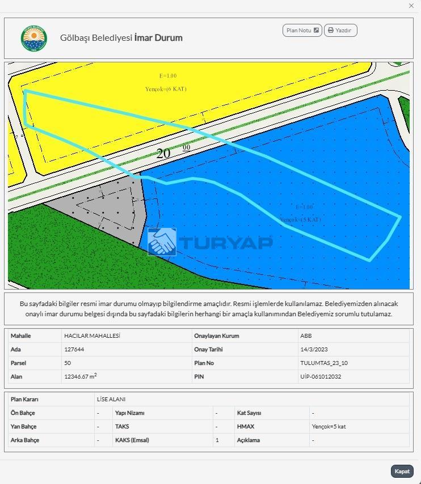Click the Yazdır print button

click(340, 30)
